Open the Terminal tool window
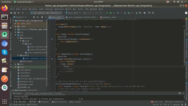This screenshot has width=188, height=106. (x=44, y=102)
